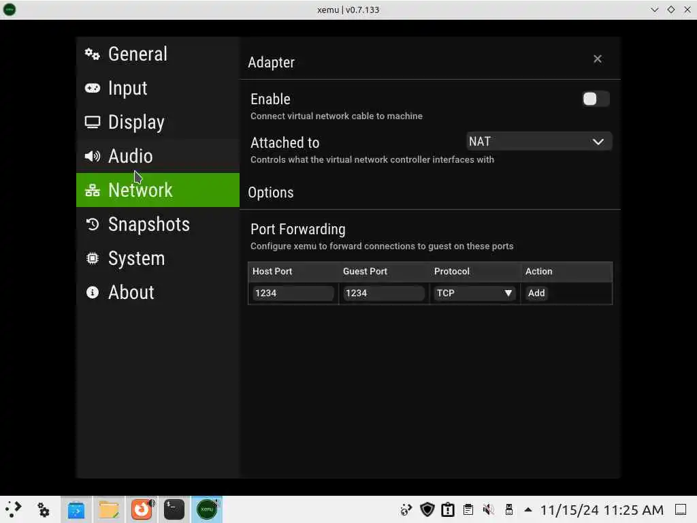Viewport: 697px width, 523px height.
Task: Click the update notifier tray icon
Action: tap(406, 509)
